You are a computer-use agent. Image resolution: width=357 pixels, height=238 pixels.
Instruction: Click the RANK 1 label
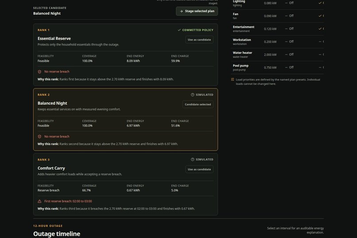point(43,30)
